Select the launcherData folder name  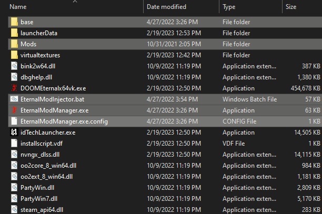coord(39,33)
